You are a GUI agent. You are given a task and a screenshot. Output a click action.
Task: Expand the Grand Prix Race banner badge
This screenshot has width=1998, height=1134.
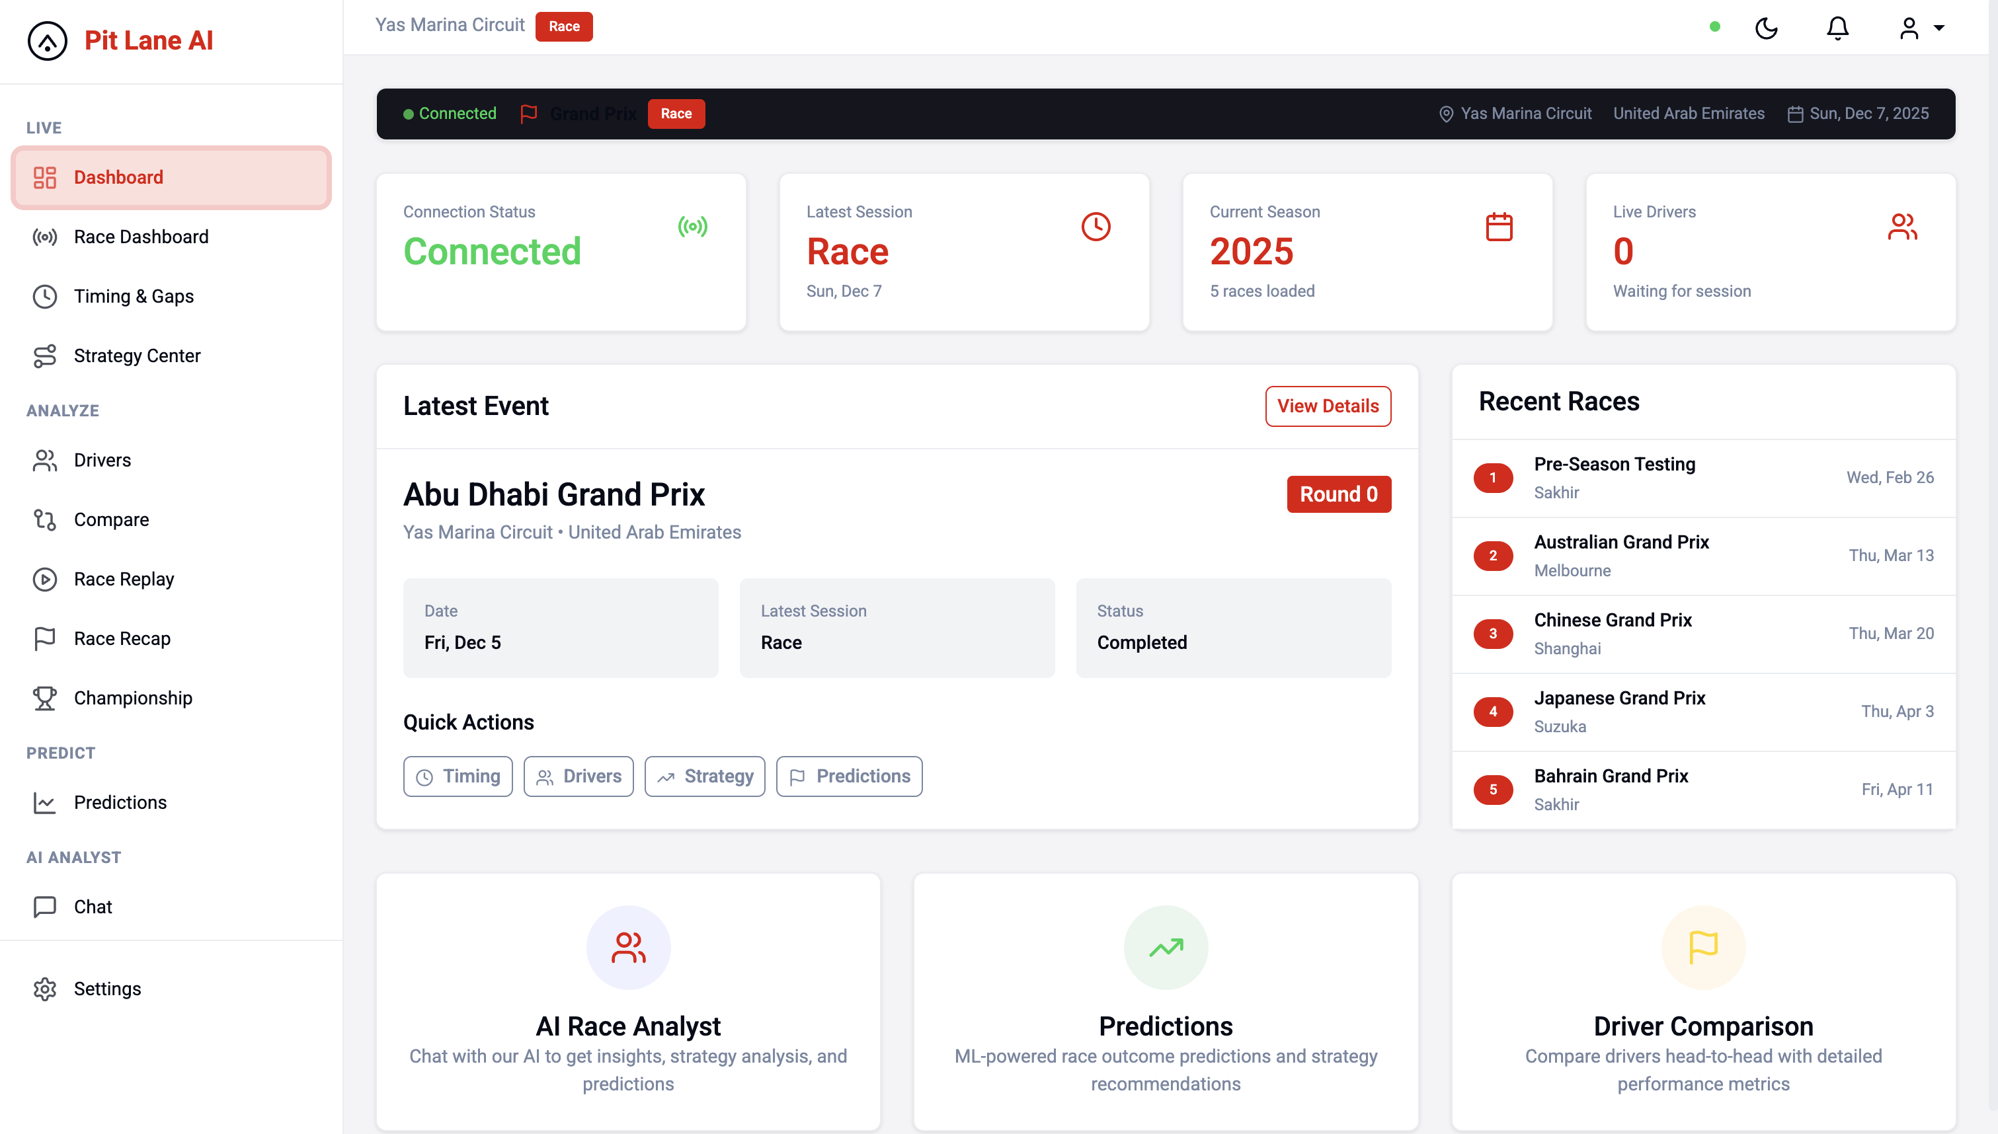pyautogui.click(x=675, y=114)
